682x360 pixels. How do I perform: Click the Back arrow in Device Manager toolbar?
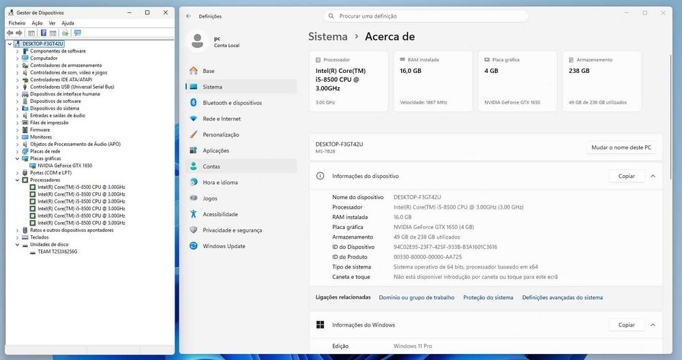coord(10,33)
